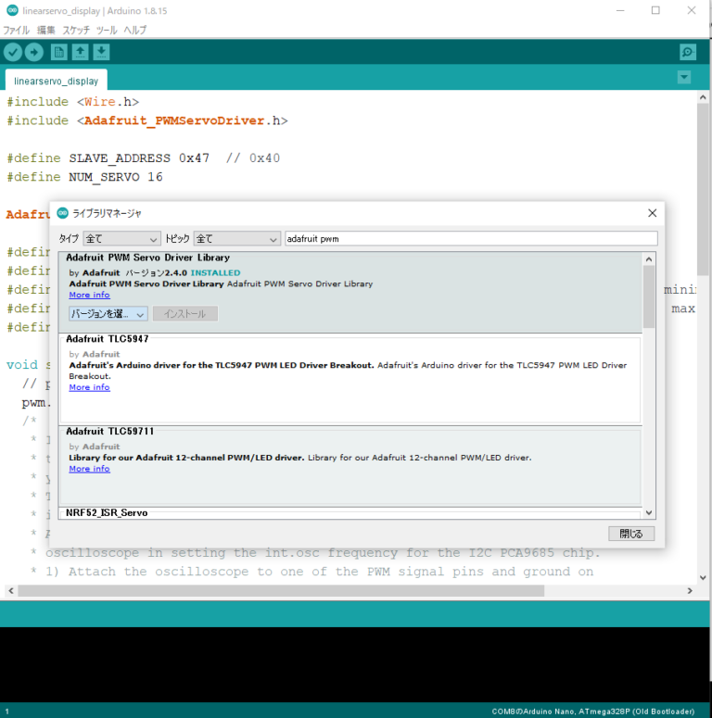Click the Save sketch down-arrow icon
This screenshot has width=712, height=718.
[102, 53]
